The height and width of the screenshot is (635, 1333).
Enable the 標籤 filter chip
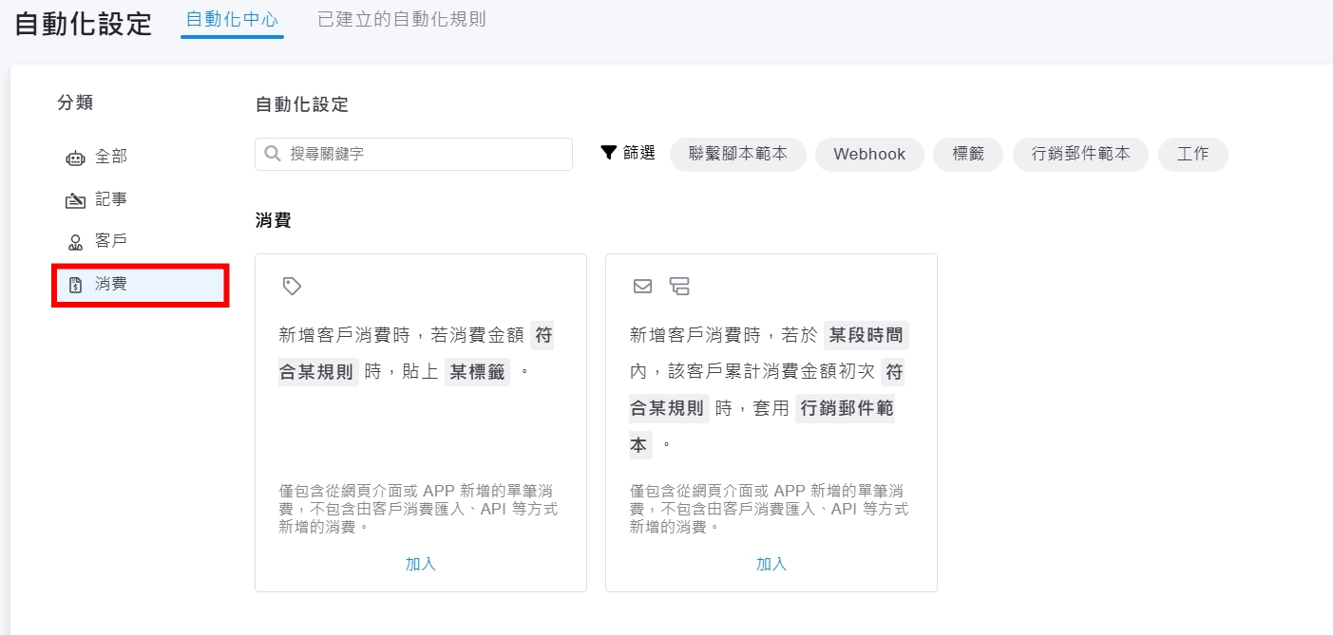click(967, 154)
